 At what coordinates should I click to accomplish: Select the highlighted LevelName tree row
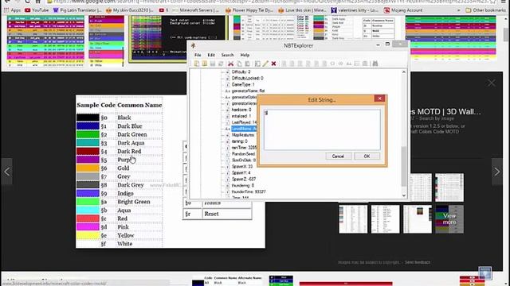click(x=244, y=129)
